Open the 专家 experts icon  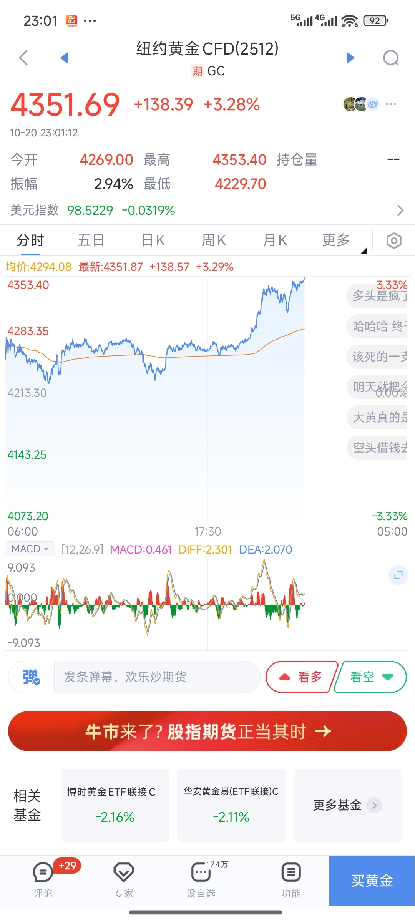click(123, 880)
